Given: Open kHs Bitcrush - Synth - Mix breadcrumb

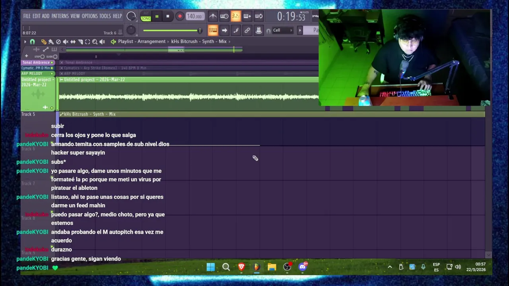Looking at the screenshot, I should tap(199, 41).
